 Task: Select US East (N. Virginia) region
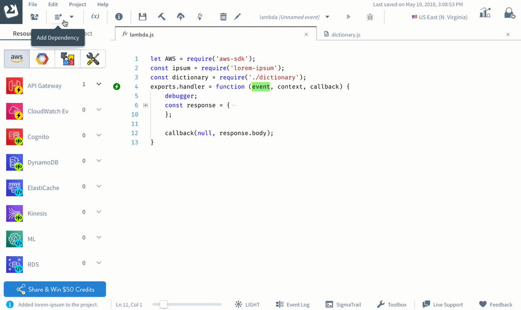(x=439, y=17)
